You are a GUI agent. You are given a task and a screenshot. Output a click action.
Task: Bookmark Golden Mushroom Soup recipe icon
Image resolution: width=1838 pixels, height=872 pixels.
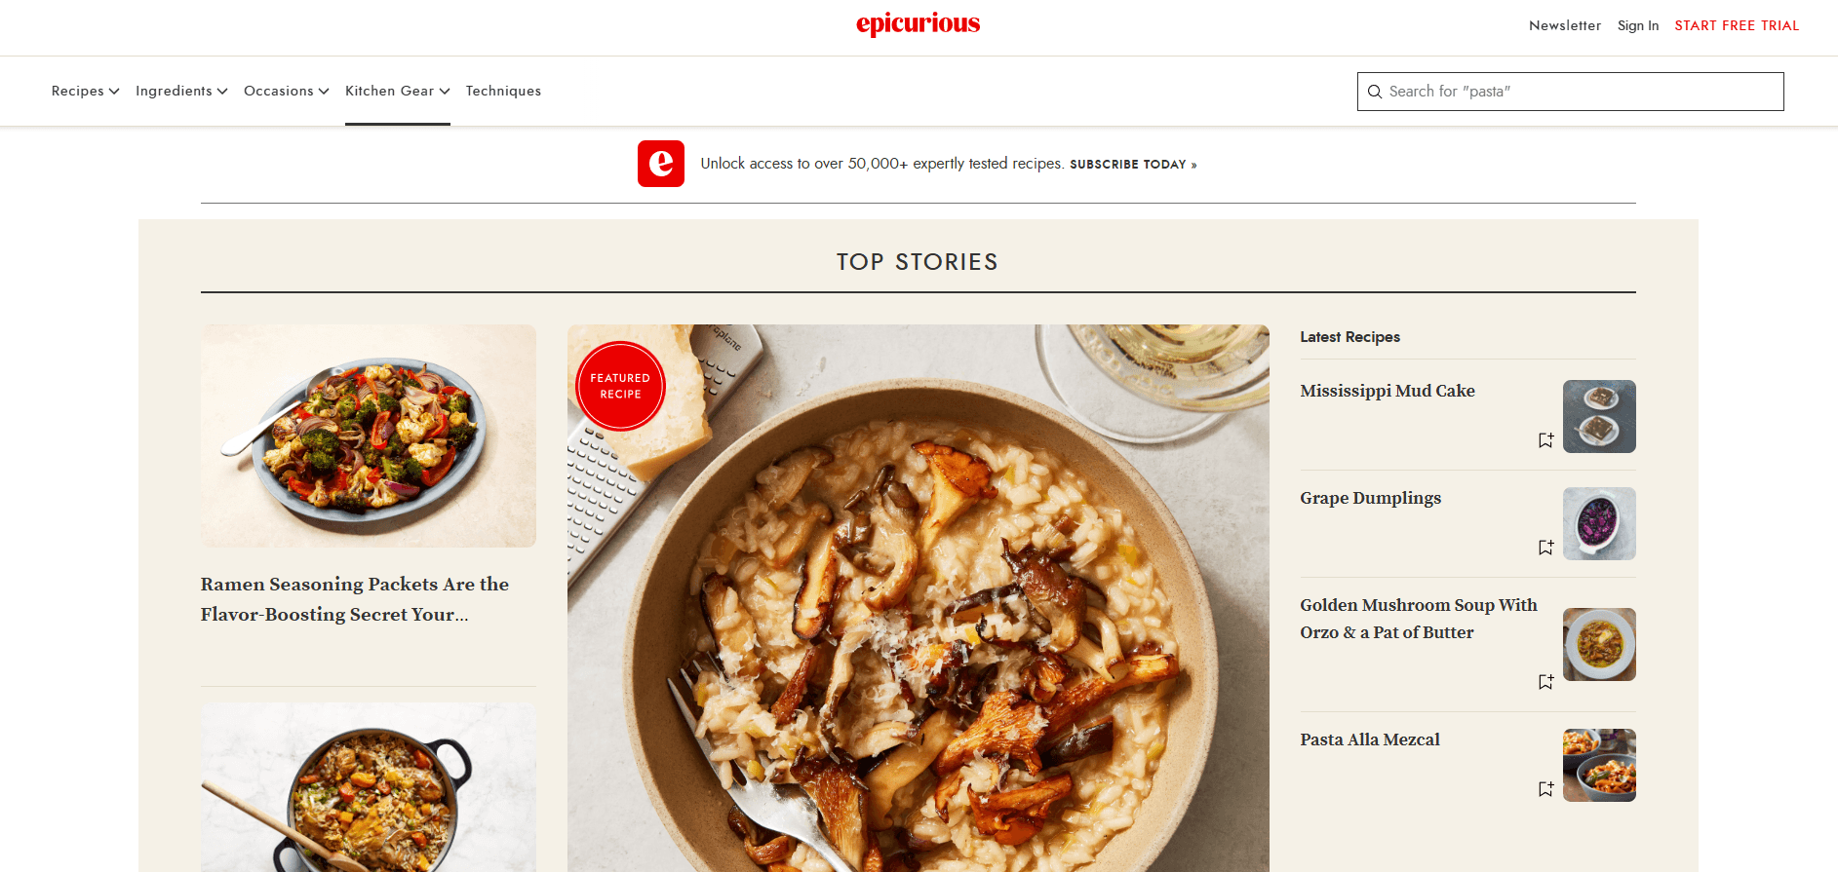coord(1545,682)
